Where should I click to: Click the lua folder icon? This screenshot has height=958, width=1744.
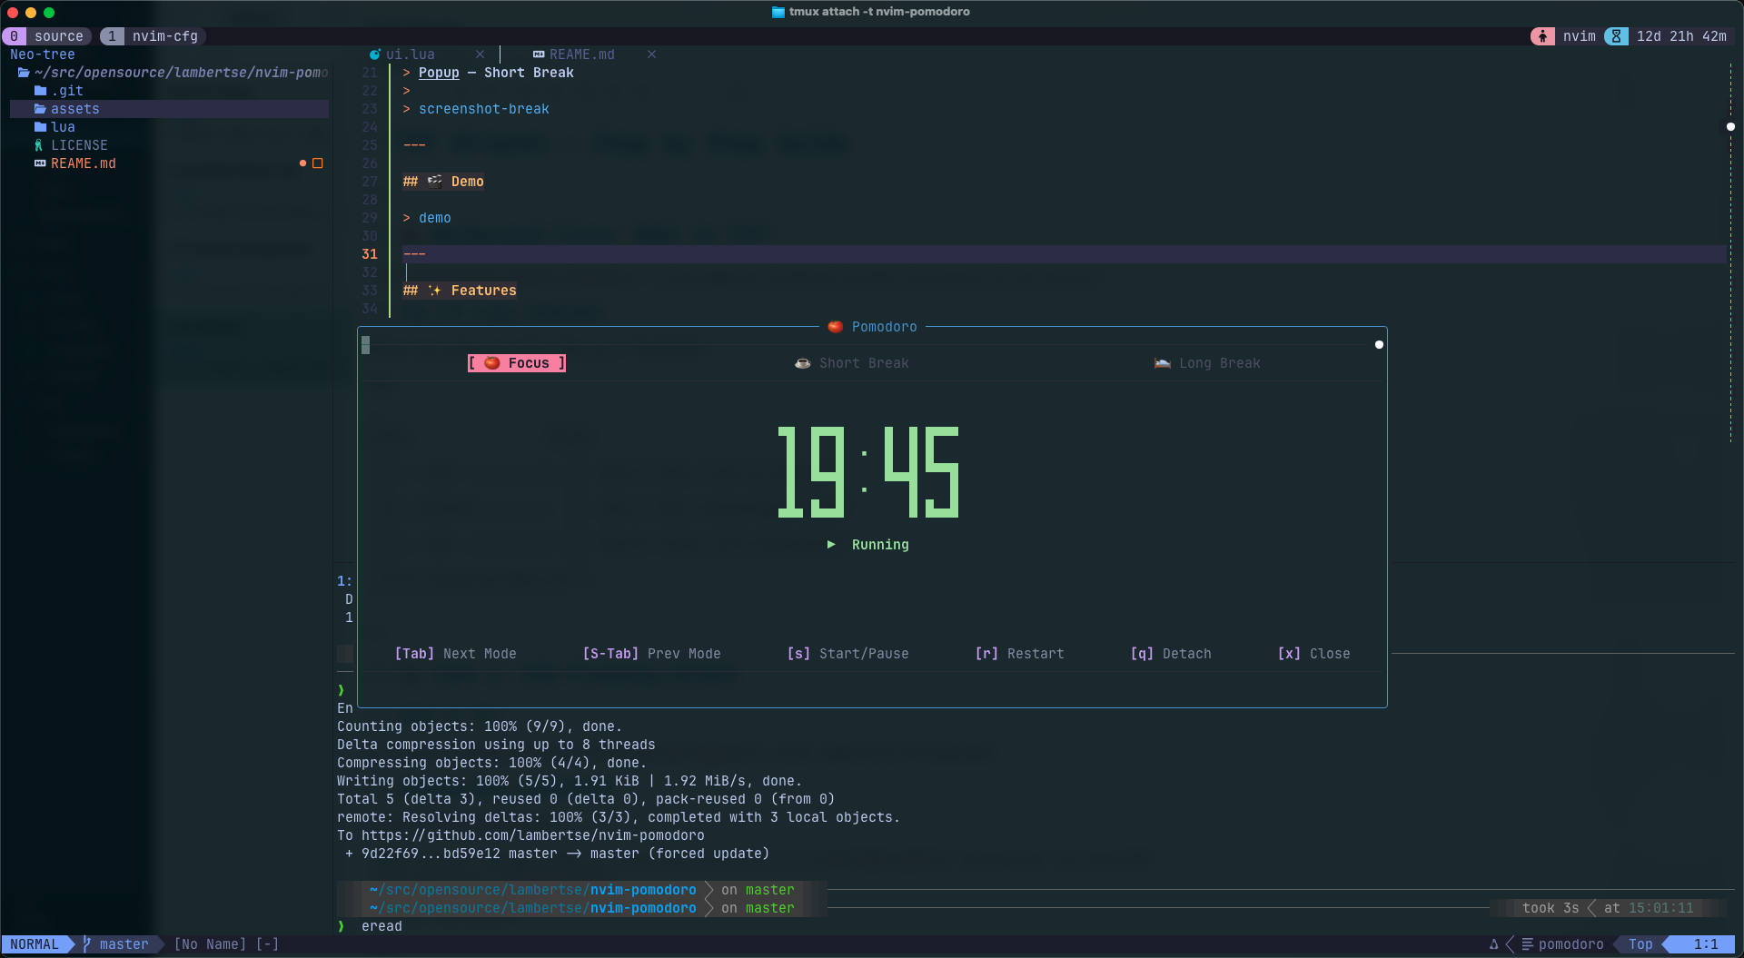(40, 127)
